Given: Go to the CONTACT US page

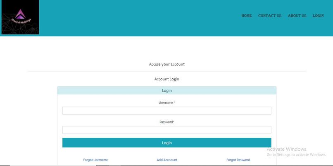Looking at the screenshot, I should pos(270,16).
